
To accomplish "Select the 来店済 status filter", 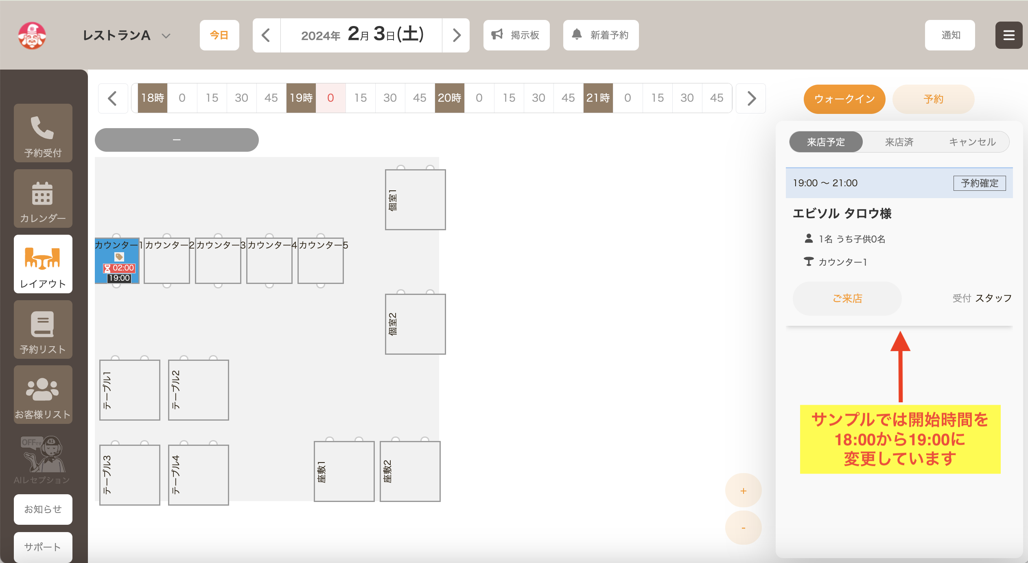I will (x=899, y=142).
